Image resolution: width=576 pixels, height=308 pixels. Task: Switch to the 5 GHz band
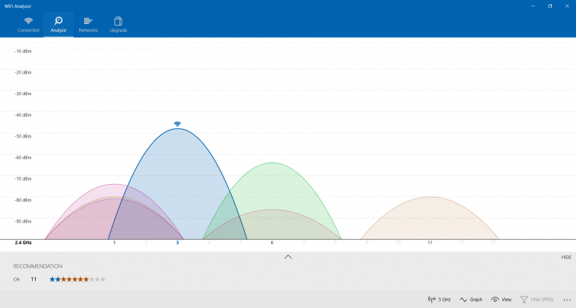[439, 299]
